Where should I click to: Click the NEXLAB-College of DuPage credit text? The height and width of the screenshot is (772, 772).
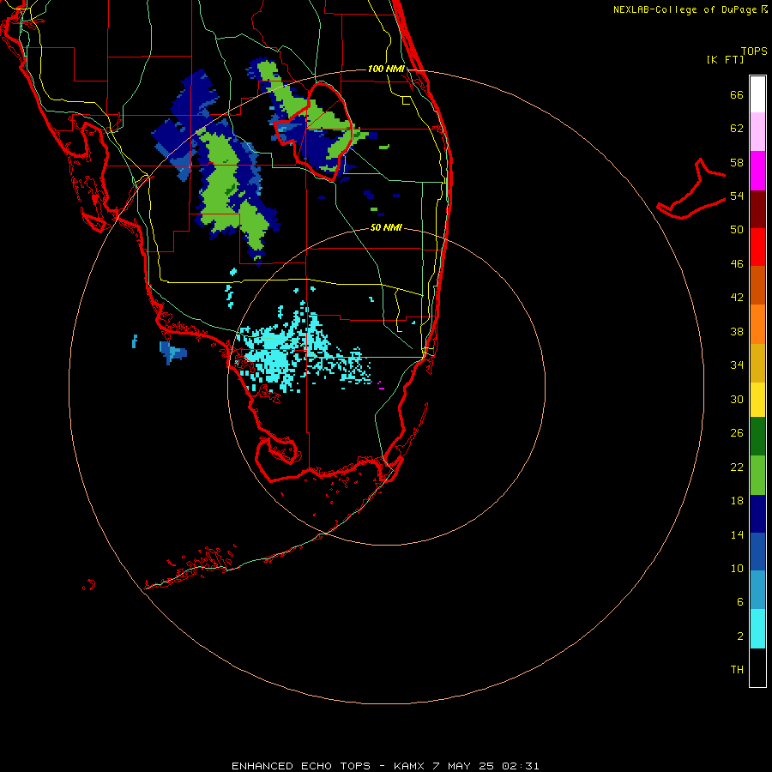pyautogui.click(x=685, y=9)
